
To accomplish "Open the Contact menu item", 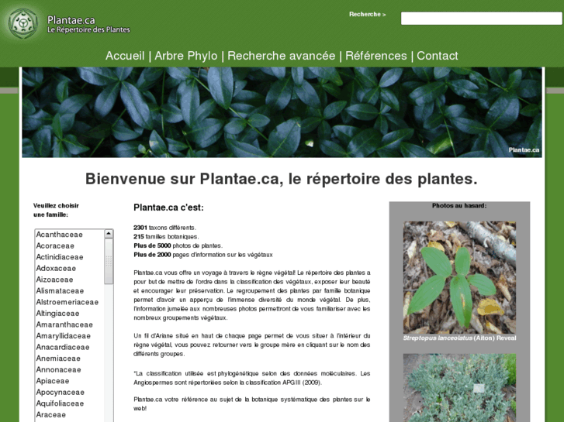I will click(x=438, y=56).
